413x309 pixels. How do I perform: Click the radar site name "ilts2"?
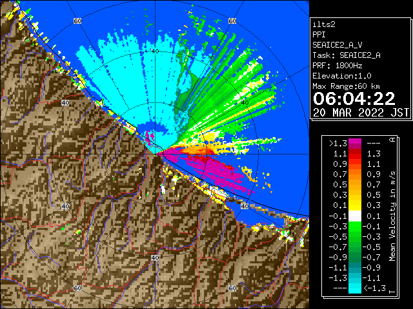coord(324,24)
